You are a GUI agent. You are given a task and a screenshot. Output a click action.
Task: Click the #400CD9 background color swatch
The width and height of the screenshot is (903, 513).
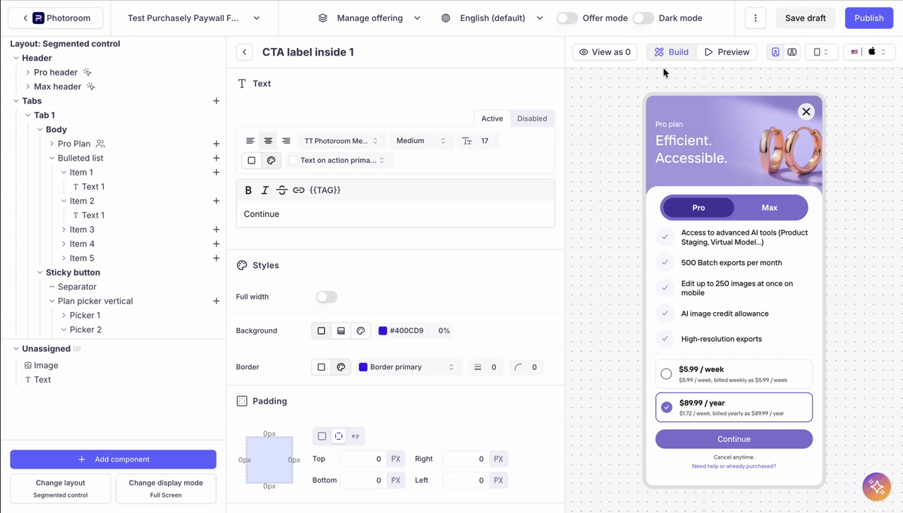coord(383,330)
